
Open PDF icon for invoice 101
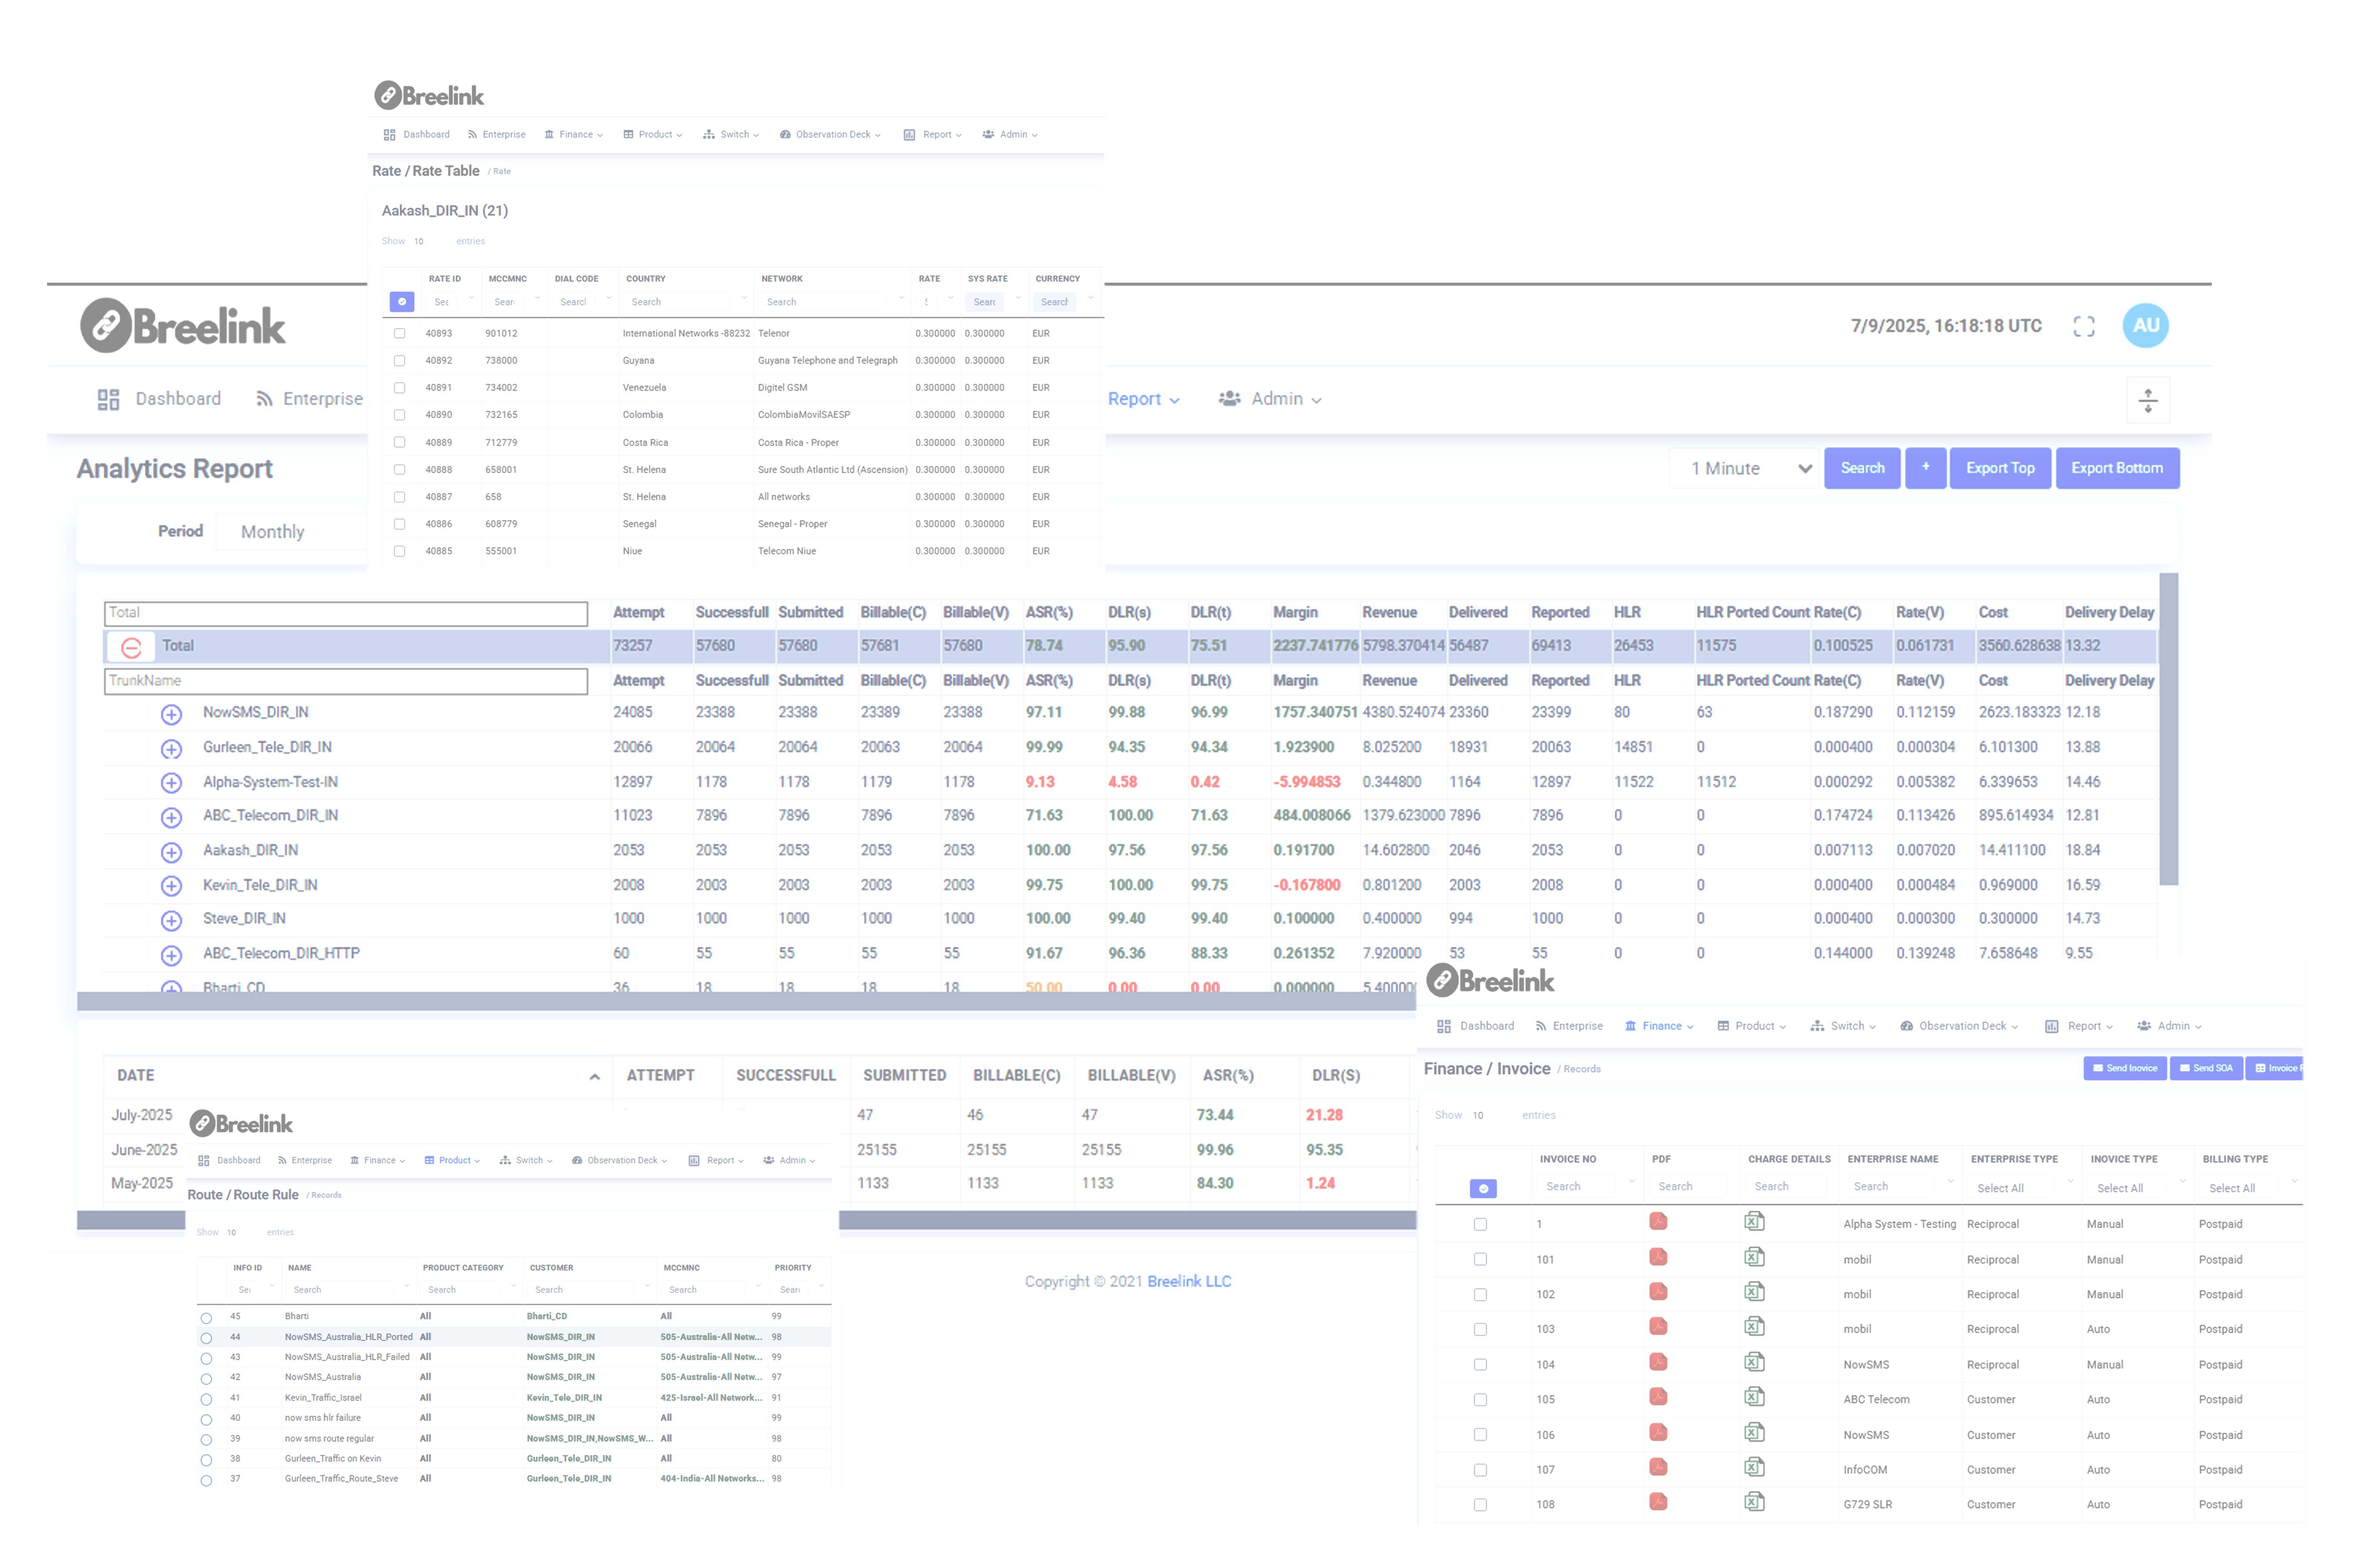tap(1658, 1257)
